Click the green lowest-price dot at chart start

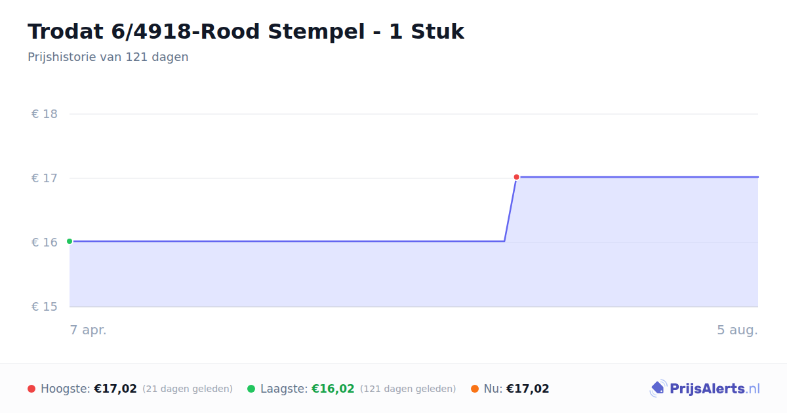(70, 241)
